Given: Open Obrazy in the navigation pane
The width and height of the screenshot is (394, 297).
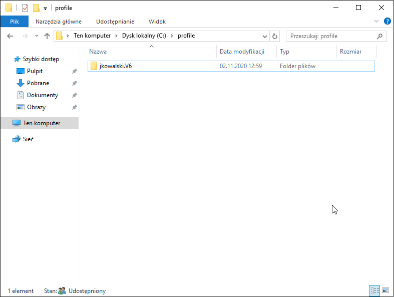Looking at the screenshot, I should pos(36,107).
